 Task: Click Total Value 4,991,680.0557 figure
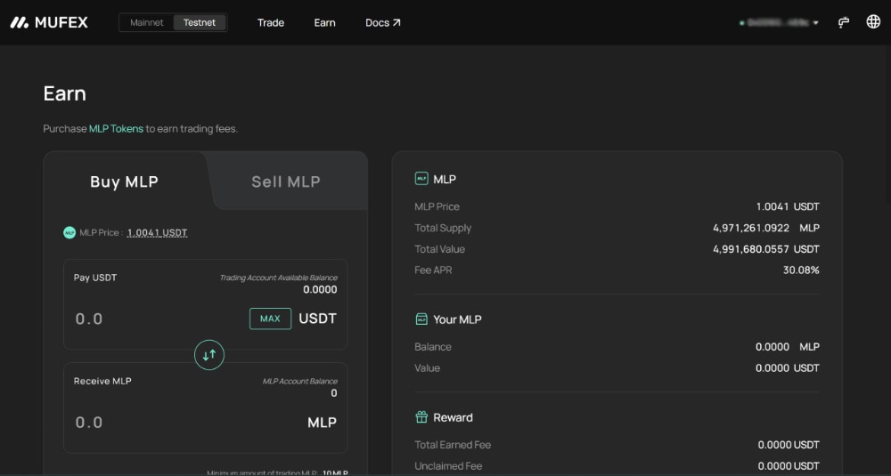click(751, 249)
